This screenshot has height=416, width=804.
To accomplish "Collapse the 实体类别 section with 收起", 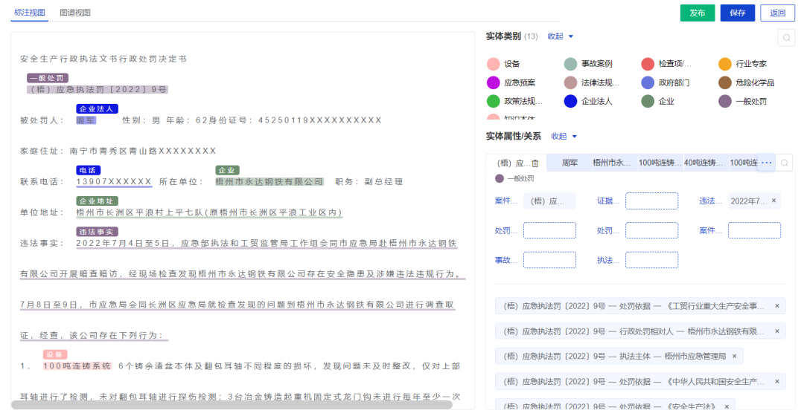I will (561, 36).
